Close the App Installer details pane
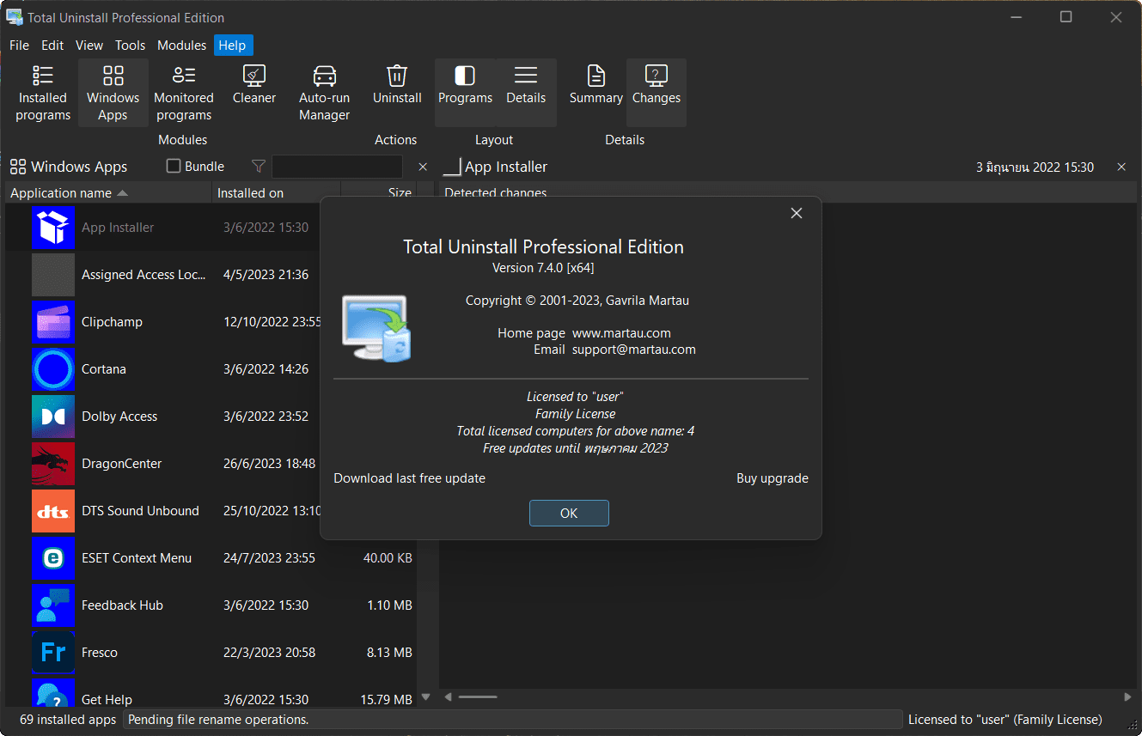The image size is (1142, 736). pos(1121,167)
